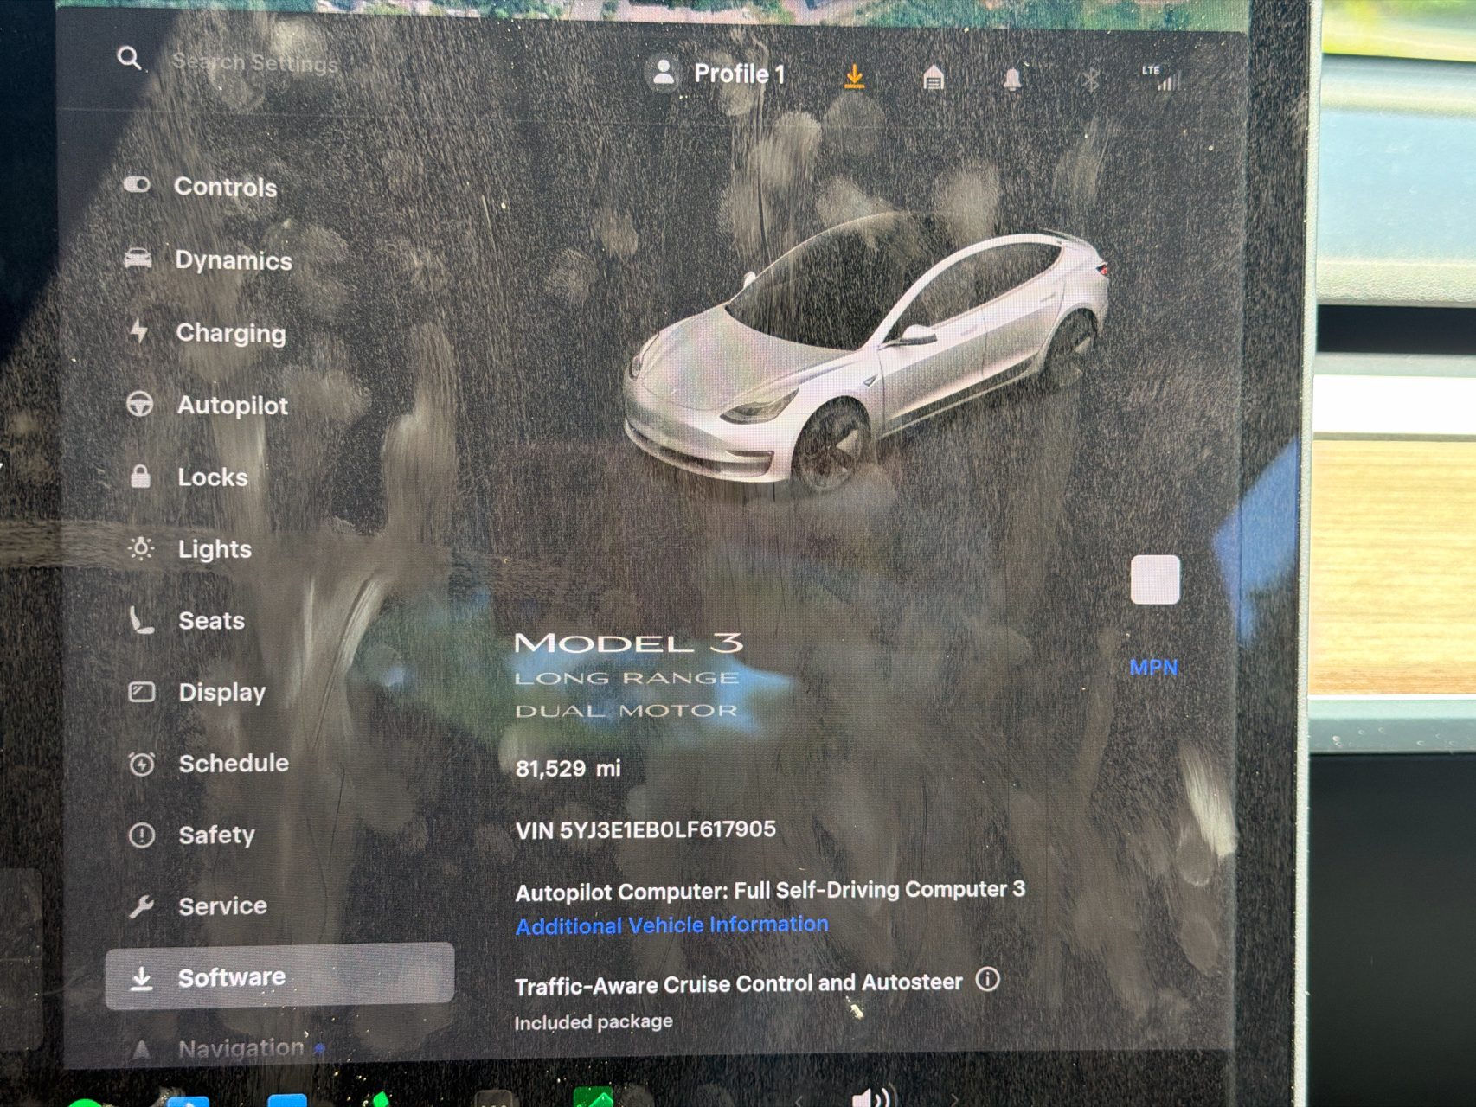This screenshot has width=1476, height=1107.
Task: Tap Autopilot Computer: Full Self-Driving Computer 3
Action: [x=770, y=890]
